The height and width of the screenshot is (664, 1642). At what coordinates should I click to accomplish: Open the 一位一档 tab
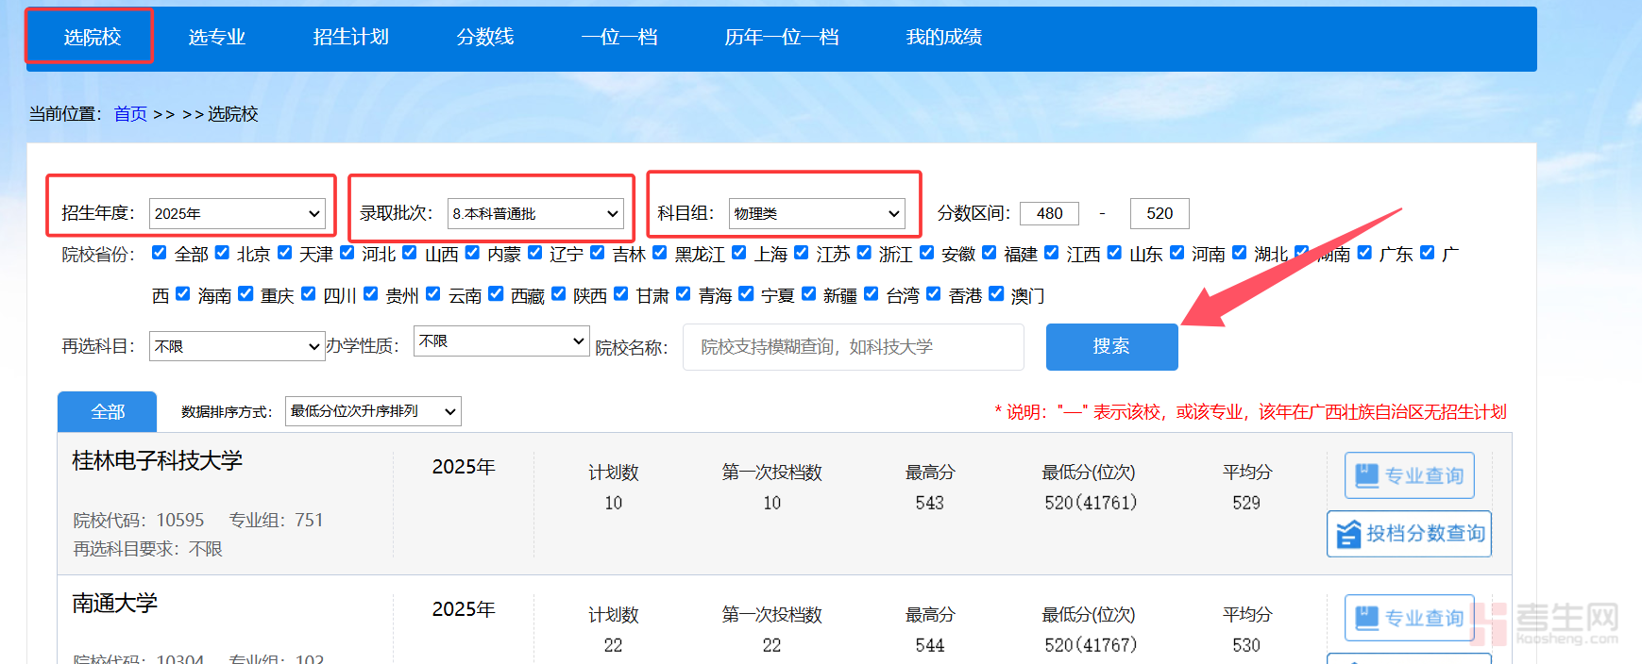tap(619, 37)
